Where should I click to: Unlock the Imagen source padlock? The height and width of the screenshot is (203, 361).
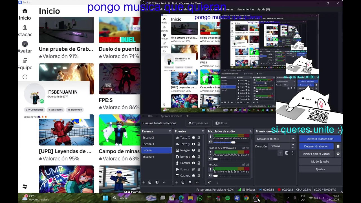(199, 150)
